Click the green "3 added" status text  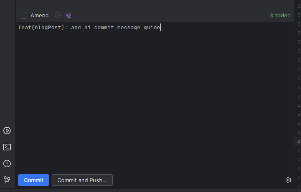(280, 15)
